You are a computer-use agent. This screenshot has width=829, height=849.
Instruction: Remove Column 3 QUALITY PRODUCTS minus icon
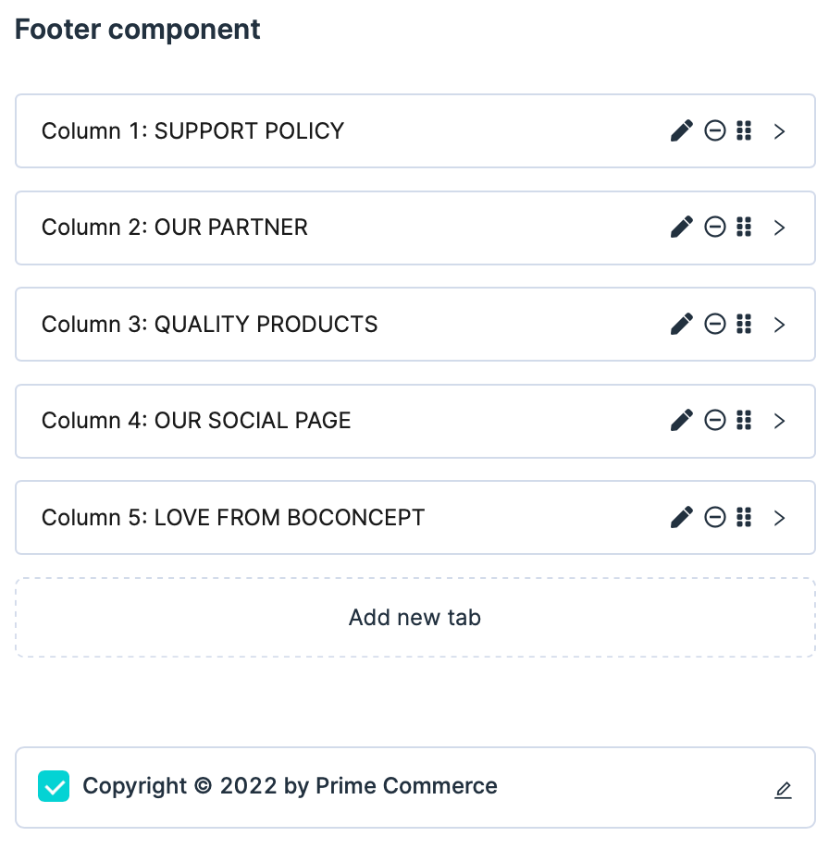click(x=715, y=324)
